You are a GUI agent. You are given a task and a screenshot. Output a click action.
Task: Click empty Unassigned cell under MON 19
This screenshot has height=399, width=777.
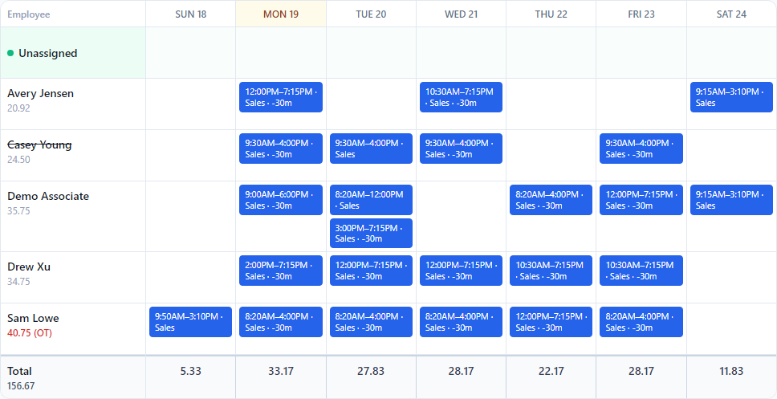(x=281, y=52)
